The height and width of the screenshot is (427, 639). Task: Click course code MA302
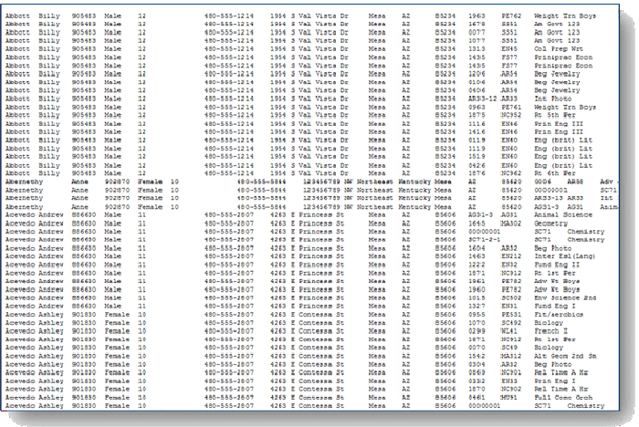511,224
